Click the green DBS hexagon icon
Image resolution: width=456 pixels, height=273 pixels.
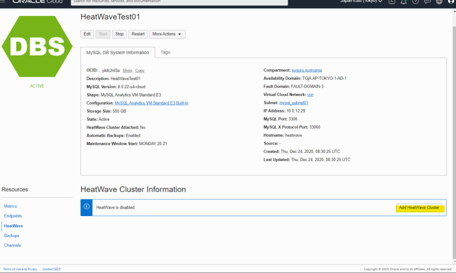point(37,46)
